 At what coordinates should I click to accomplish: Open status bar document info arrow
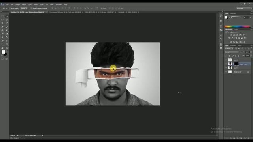[x=42, y=136]
